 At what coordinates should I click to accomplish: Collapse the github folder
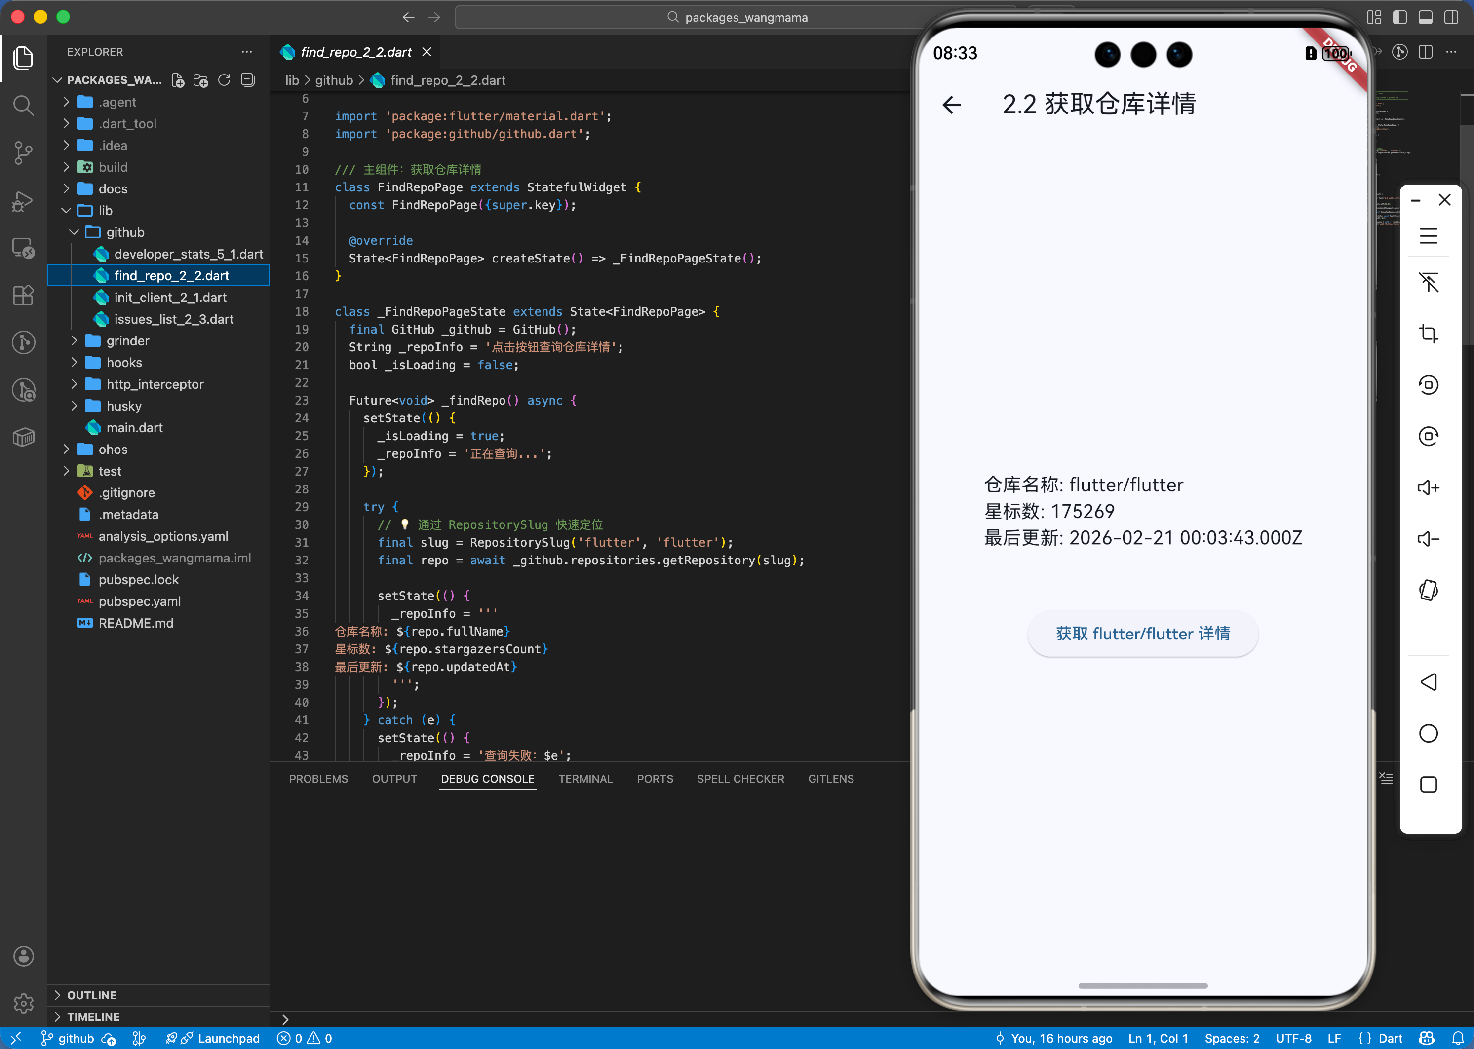[125, 232]
